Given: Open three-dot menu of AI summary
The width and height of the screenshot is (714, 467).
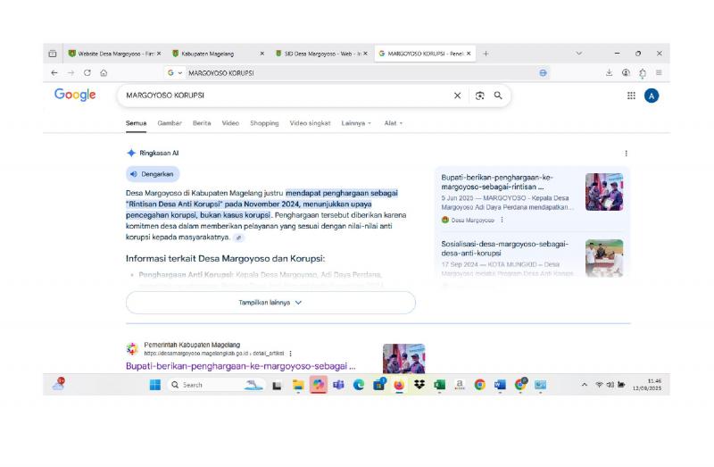Looking at the screenshot, I should tap(626, 154).
